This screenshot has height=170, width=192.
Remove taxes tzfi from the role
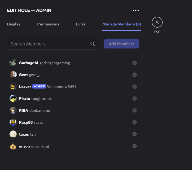[134, 134]
